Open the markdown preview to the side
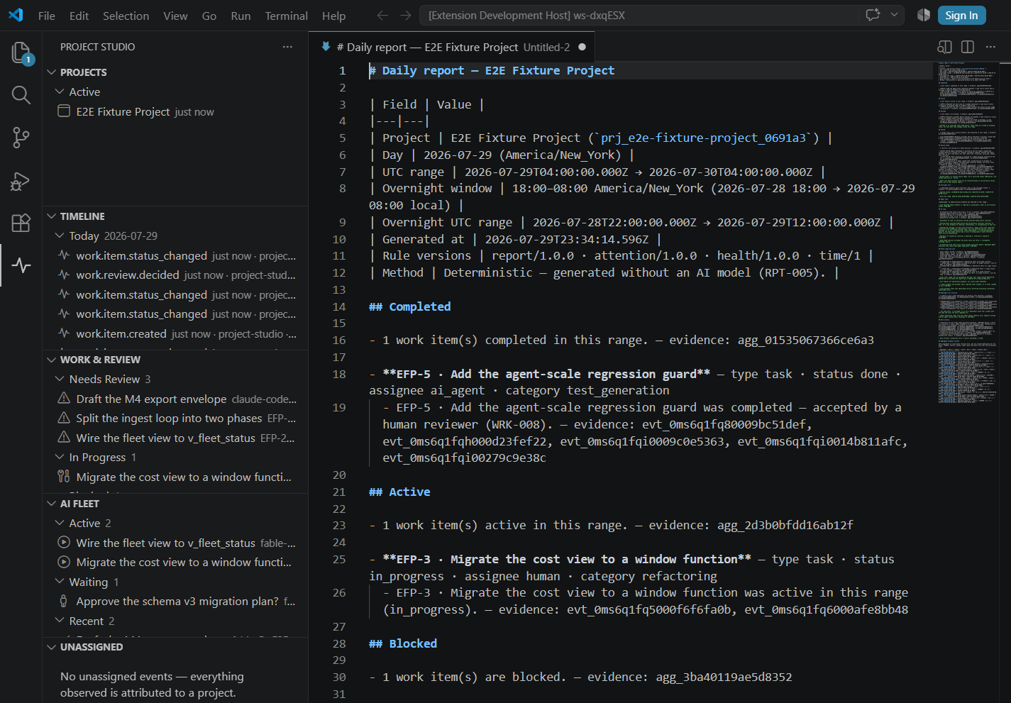This screenshot has width=1011, height=703. [x=944, y=47]
